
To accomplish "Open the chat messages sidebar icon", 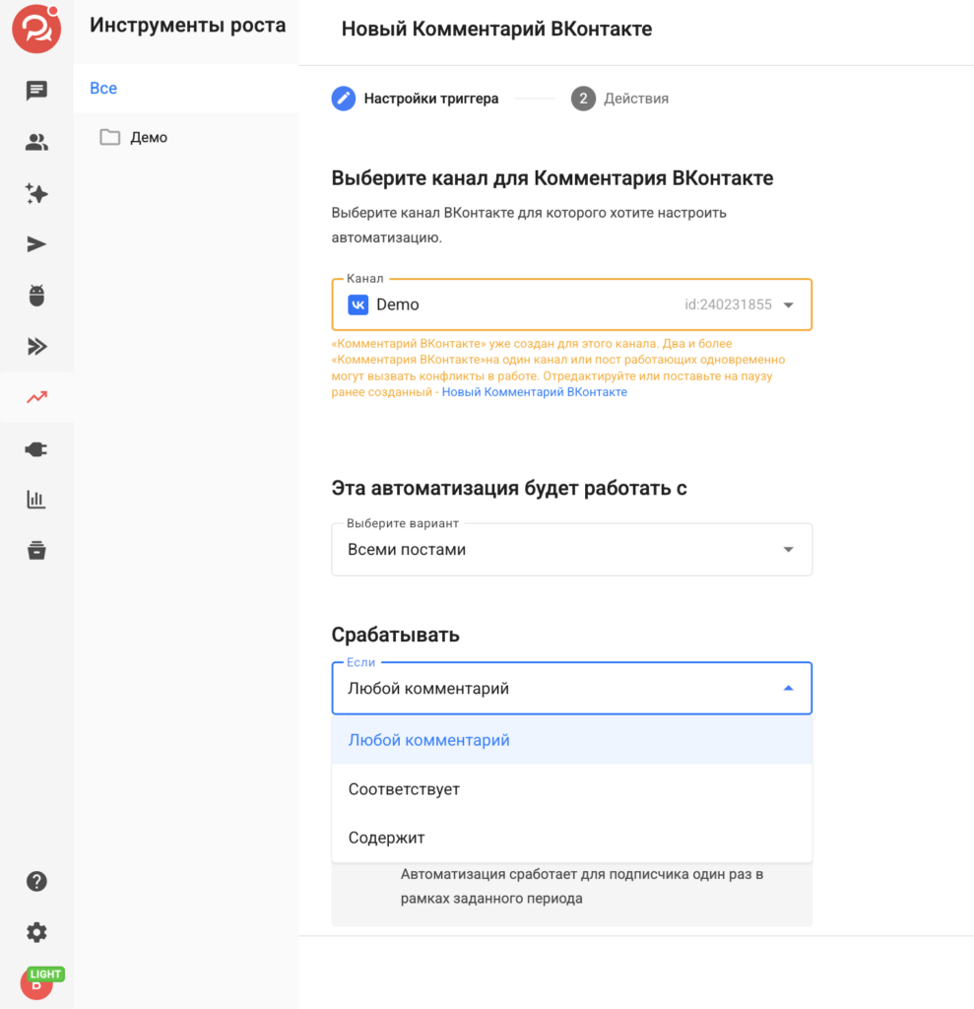I will 36,91.
